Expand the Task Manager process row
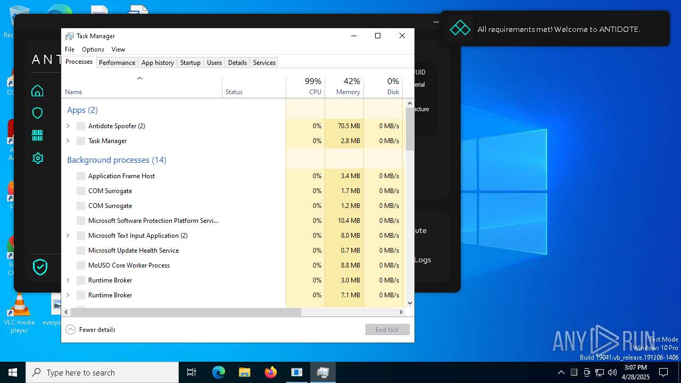681x383 pixels. (x=68, y=141)
